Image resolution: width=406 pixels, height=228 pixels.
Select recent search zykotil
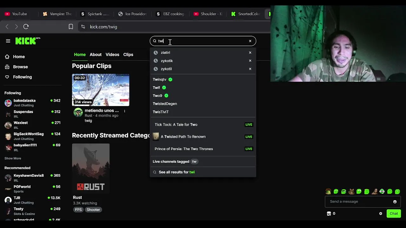tap(166, 69)
